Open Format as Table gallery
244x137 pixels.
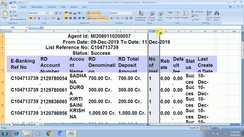pos(152,16)
